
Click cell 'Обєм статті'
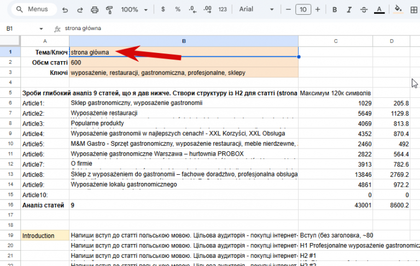[x=45, y=62]
